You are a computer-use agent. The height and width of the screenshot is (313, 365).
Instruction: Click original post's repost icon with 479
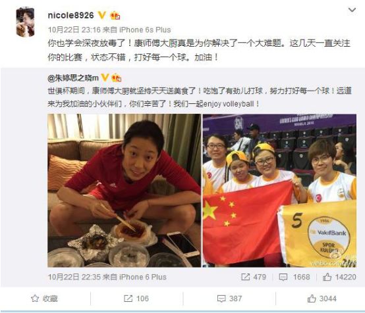click(x=253, y=277)
